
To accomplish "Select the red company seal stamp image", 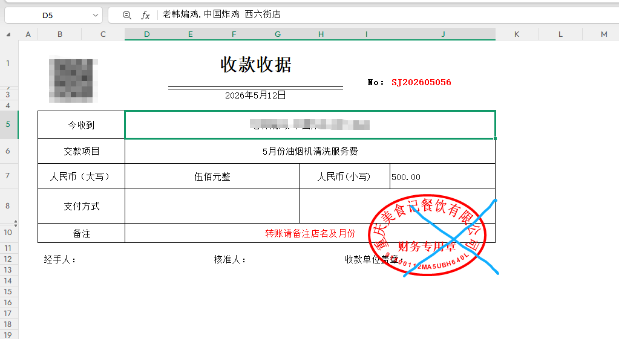I will click(x=427, y=235).
